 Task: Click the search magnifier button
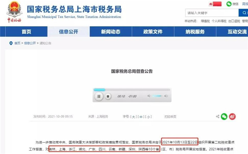[244, 13]
